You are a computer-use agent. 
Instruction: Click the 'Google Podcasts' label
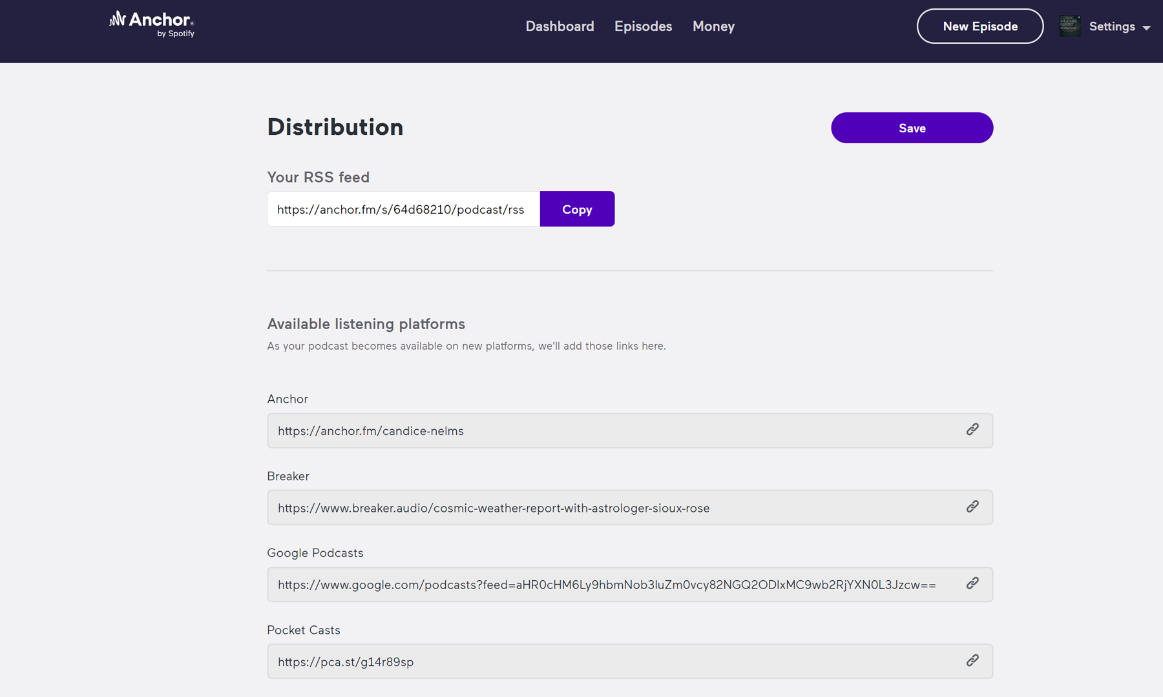click(x=315, y=553)
